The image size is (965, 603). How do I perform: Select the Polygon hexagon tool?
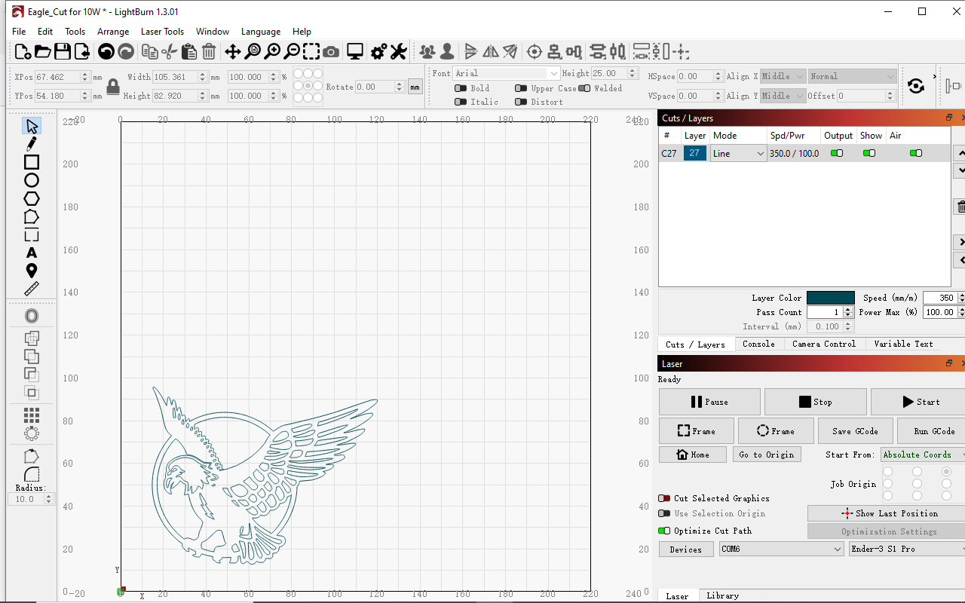tap(32, 198)
